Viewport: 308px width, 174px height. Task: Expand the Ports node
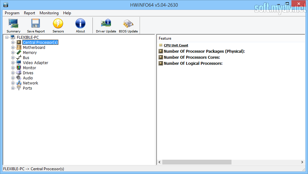(13, 88)
